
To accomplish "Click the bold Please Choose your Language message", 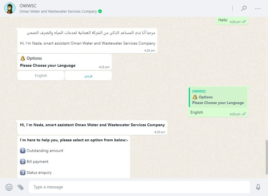I will [48, 66].
